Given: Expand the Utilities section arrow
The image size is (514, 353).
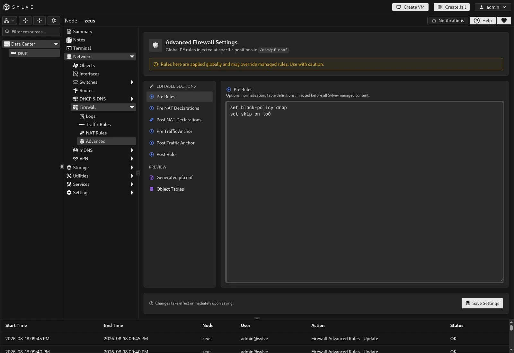Looking at the screenshot, I should pos(132,176).
